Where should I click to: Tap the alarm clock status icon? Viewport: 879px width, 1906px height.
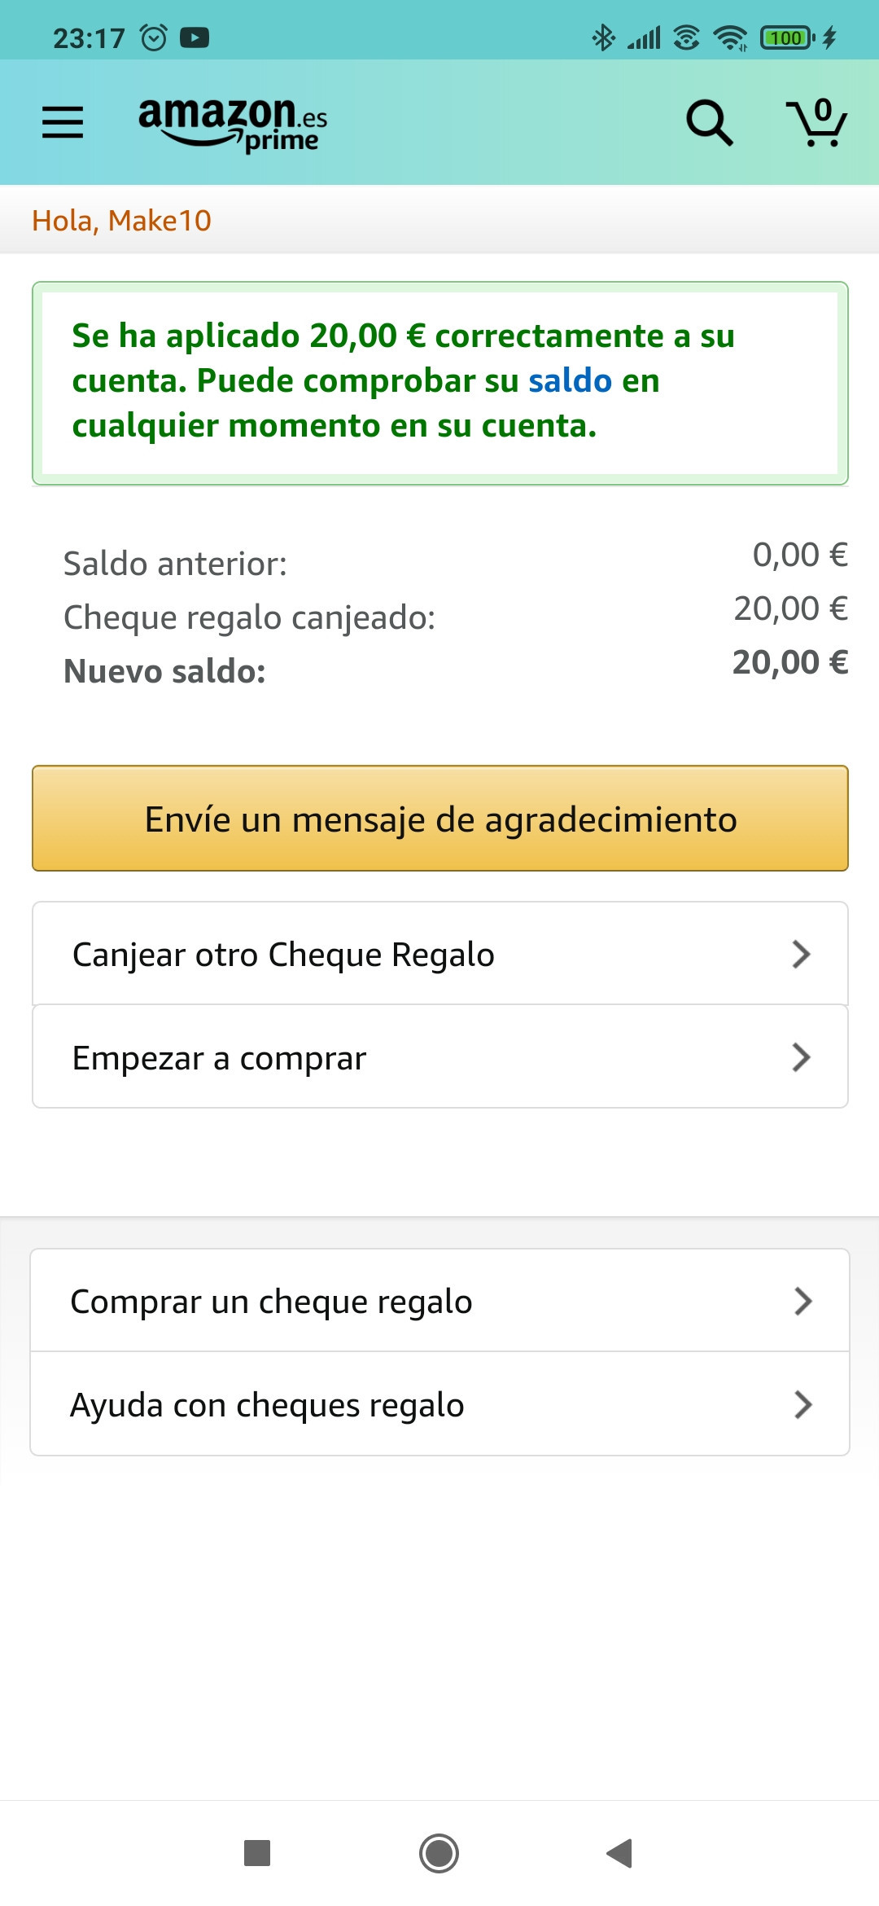(x=154, y=37)
